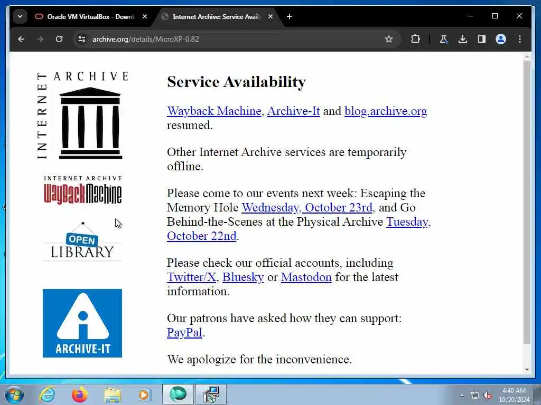Open Windows Media Player from taskbar
This screenshot has width=541, height=405.
pos(144,394)
